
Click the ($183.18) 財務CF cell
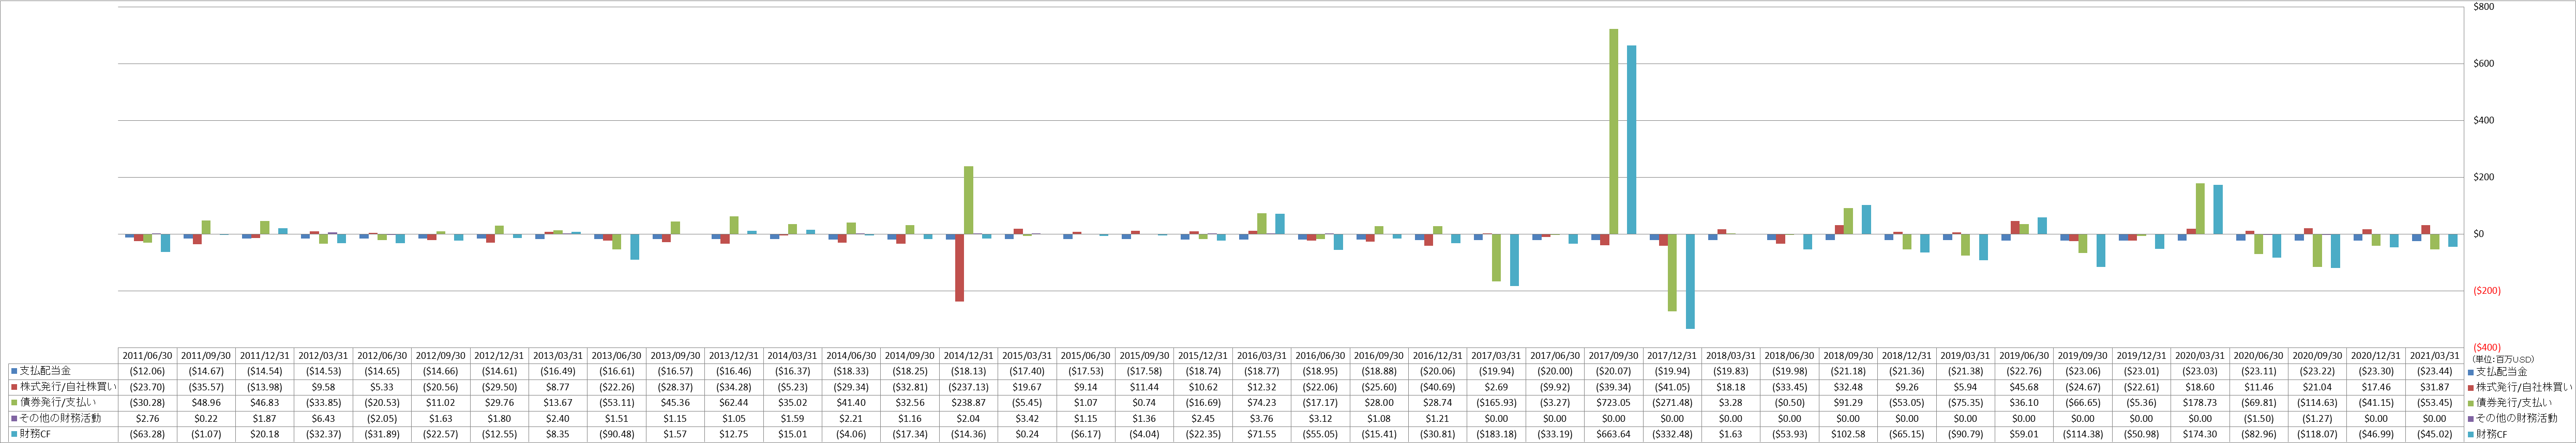[x=1496, y=435]
